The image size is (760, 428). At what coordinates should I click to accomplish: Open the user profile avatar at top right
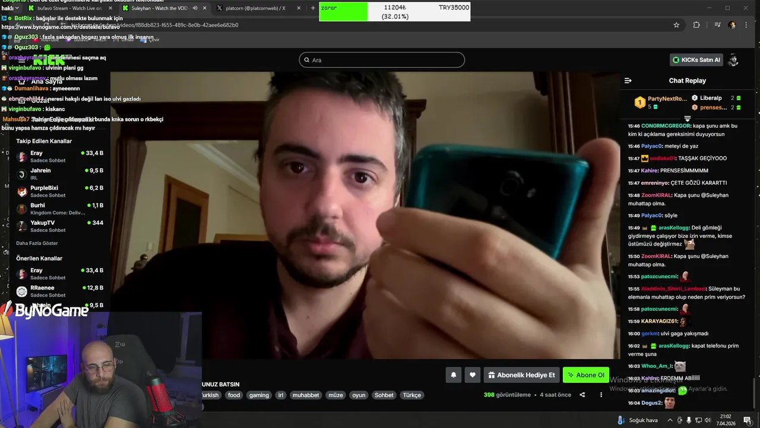pyautogui.click(x=733, y=60)
